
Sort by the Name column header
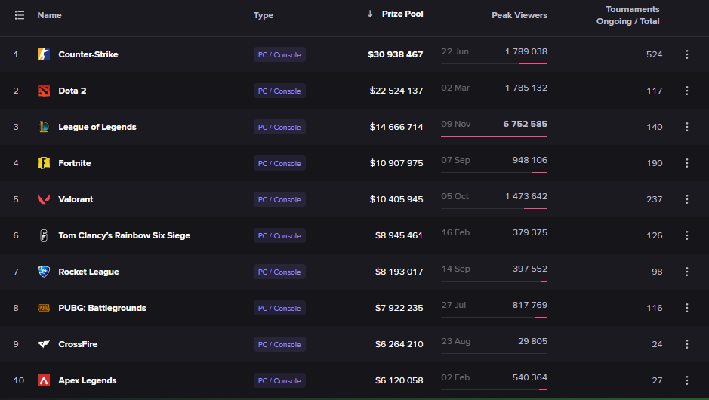49,15
